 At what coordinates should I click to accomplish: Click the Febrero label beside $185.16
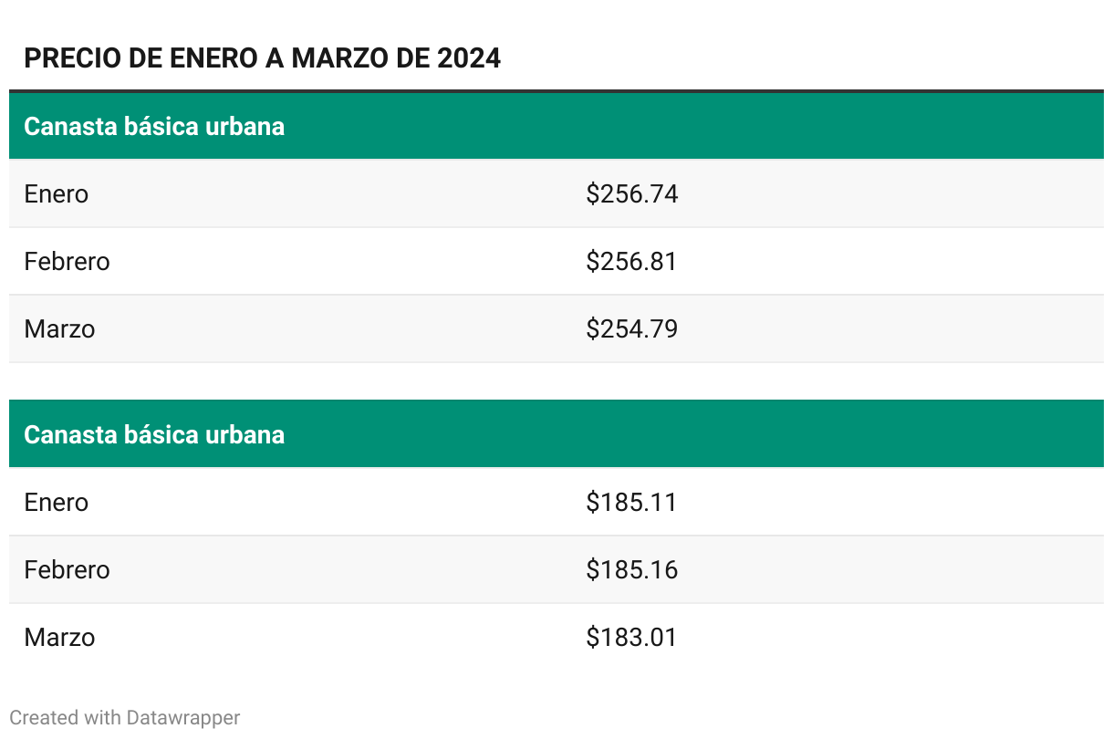(x=67, y=570)
